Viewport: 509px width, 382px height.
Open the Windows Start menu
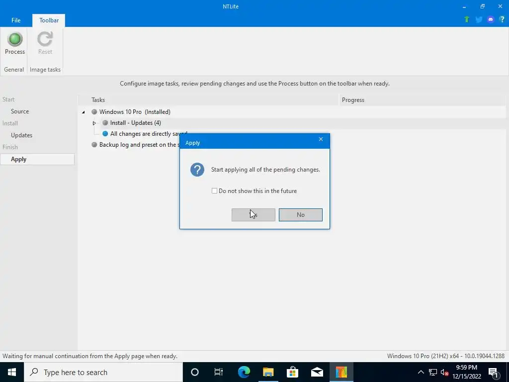coord(12,372)
